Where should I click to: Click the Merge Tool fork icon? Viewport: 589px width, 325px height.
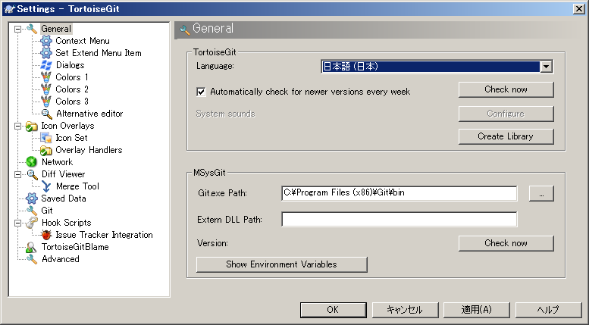(46, 186)
